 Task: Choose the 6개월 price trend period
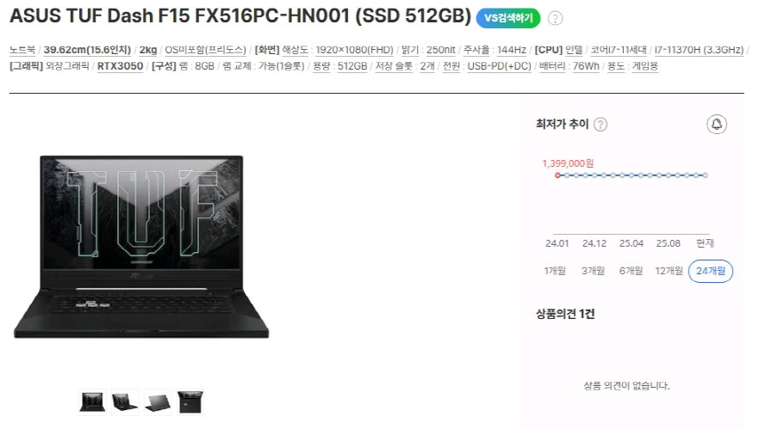[x=631, y=271]
